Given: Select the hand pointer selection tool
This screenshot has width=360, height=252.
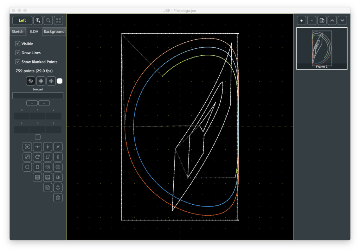Looking at the screenshot, I should [x=31, y=81].
